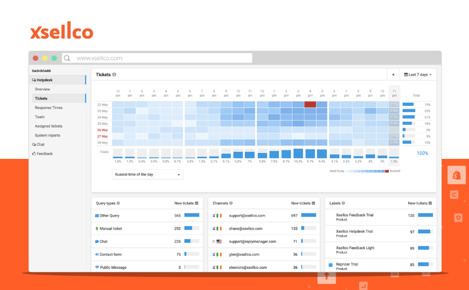Open Team in the sidebar

40,117
